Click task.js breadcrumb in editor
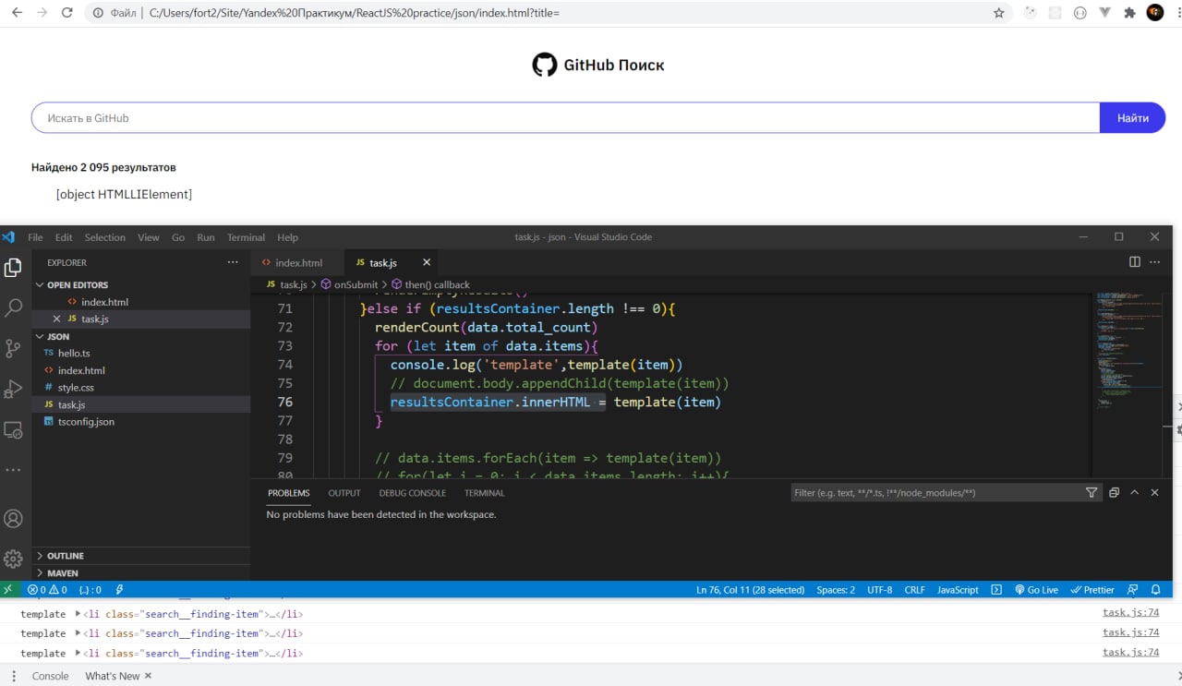Screen dimensions: 1182x686 point(286,284)
